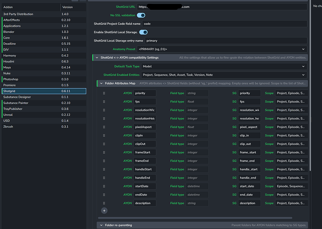This screenshot has width=322, height=229.
Task: Add a new folder attribute mapping row
Action: click(104, 211)
